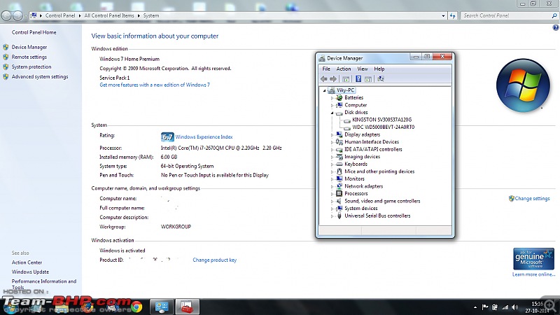Click the Viky-PC computer root icon
The width and height of the screenshot is (560, 315).
tap(331, 90)
